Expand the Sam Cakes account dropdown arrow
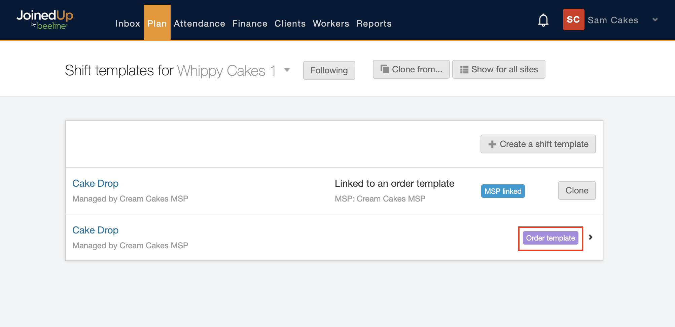 pyautogui.click(x=655, y=20)
